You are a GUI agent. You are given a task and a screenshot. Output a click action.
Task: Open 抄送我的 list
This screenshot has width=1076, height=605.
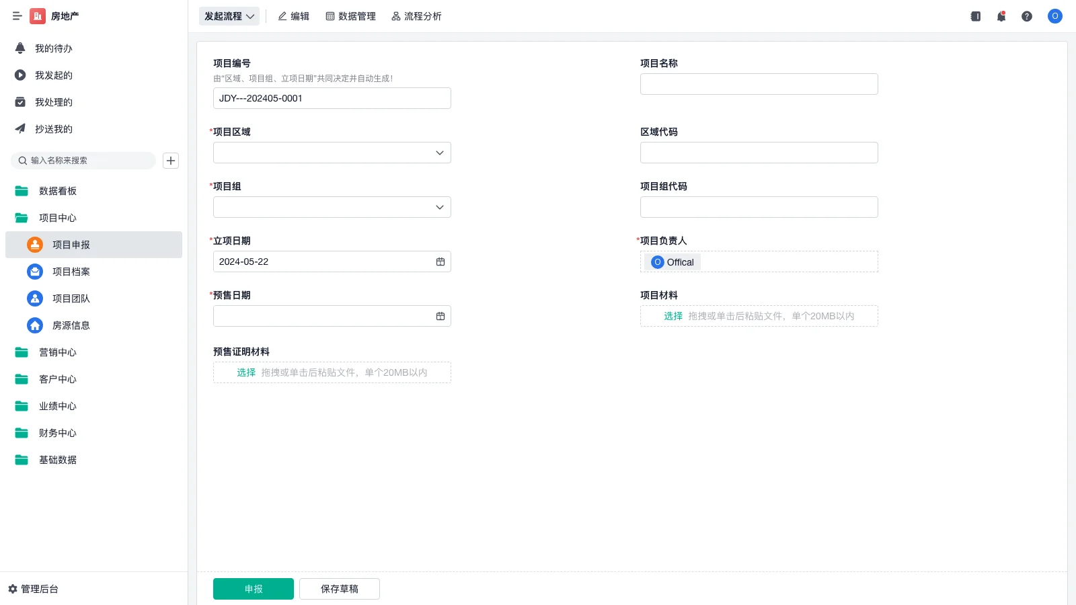coord(93,129)
